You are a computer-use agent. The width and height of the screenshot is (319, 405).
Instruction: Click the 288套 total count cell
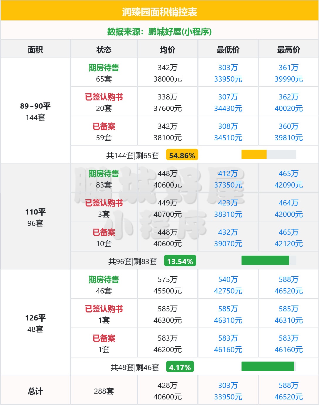(104, 391)
